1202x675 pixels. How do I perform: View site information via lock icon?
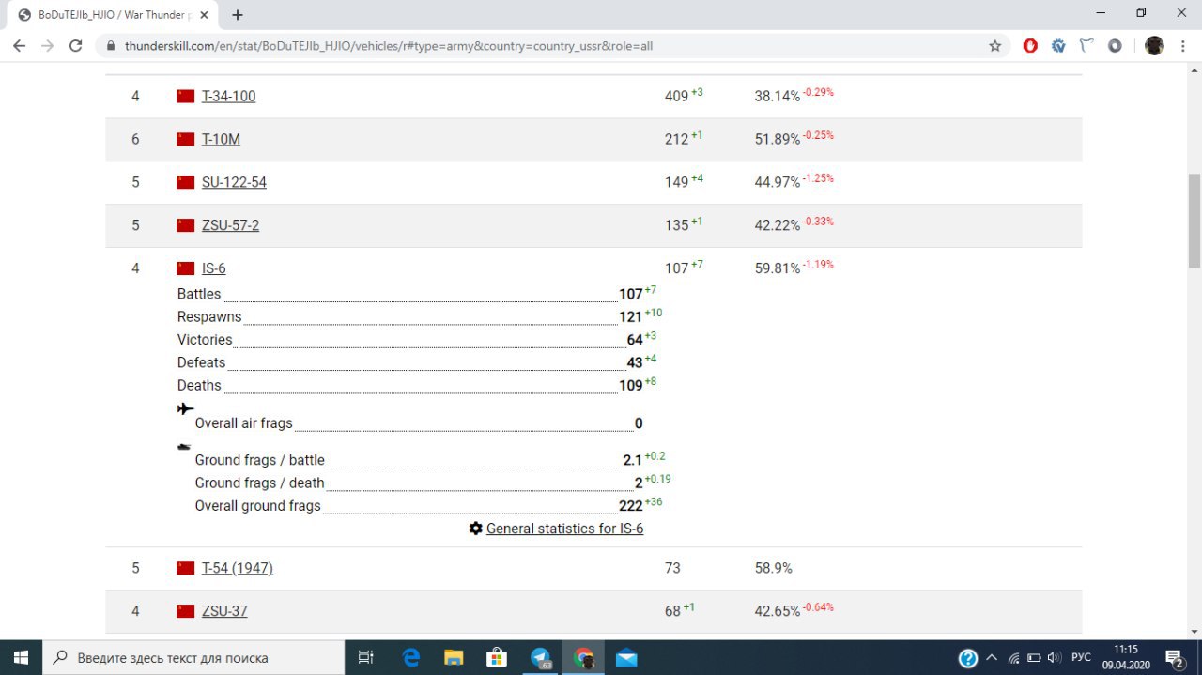(111, 45)
